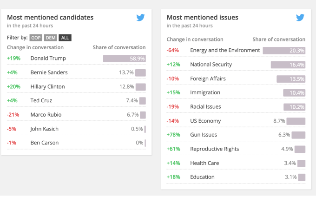Click Ted Cruz candidate name
Viewport: 316px width, 197px height.
click(41, 100)
